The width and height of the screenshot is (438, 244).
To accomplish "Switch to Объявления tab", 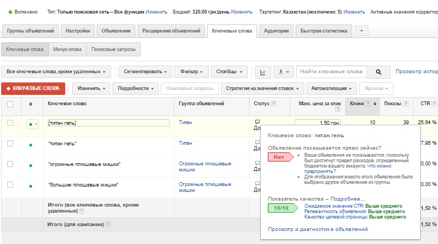I will click(x=116, y=31).
